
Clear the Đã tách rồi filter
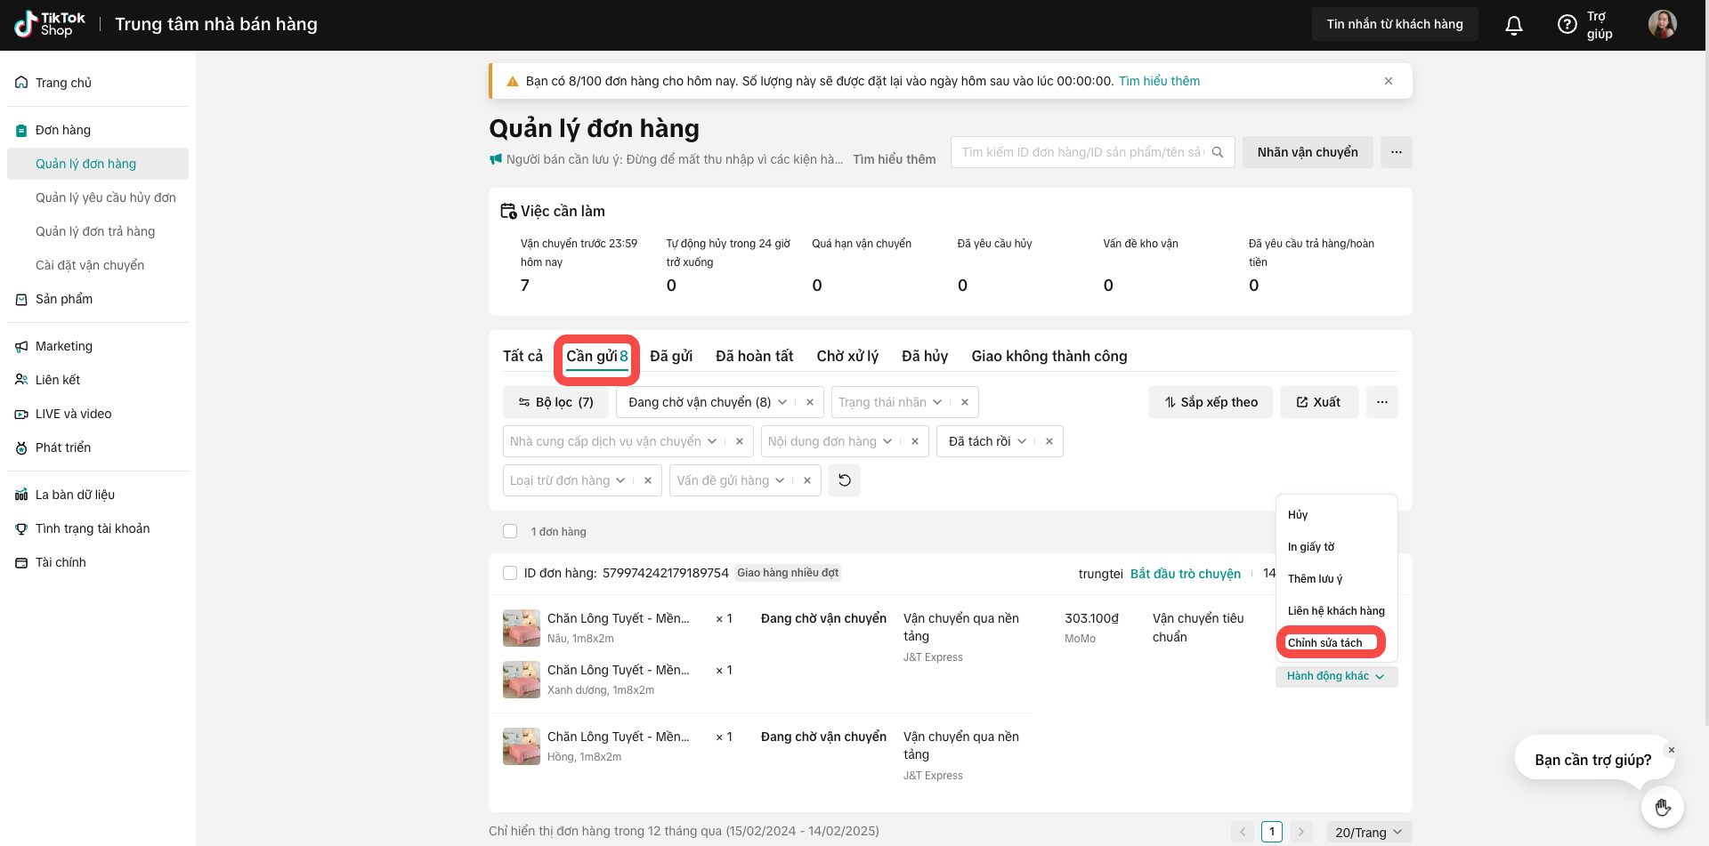coord(1049,441)
